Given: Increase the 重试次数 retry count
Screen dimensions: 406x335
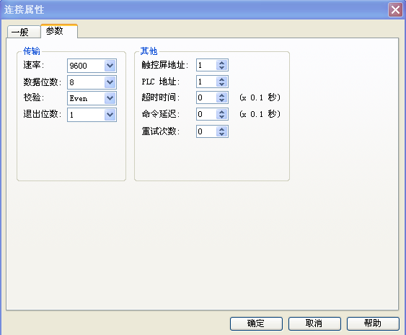Looking at the screenshot, I should 221,129.
